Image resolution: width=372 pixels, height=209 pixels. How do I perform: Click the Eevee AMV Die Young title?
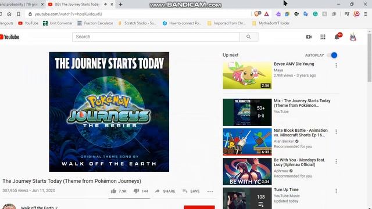pyautogui.click(x=294, y=64)
